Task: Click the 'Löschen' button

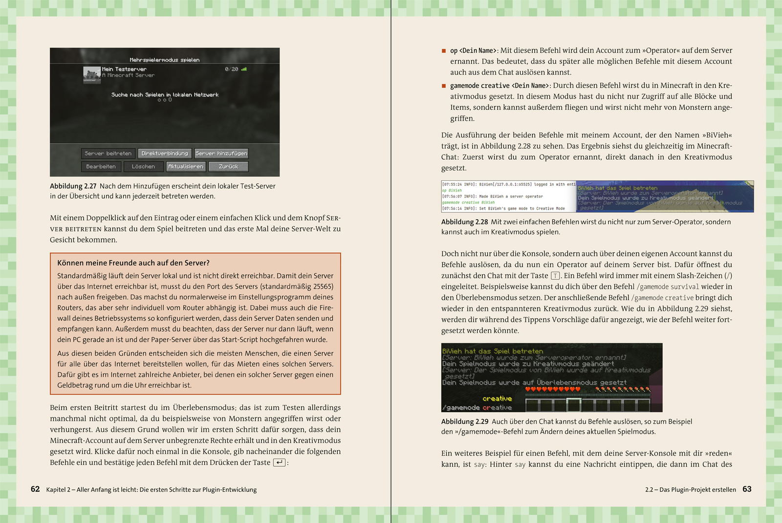Action: pyautogui.click(x=143, y=167)
